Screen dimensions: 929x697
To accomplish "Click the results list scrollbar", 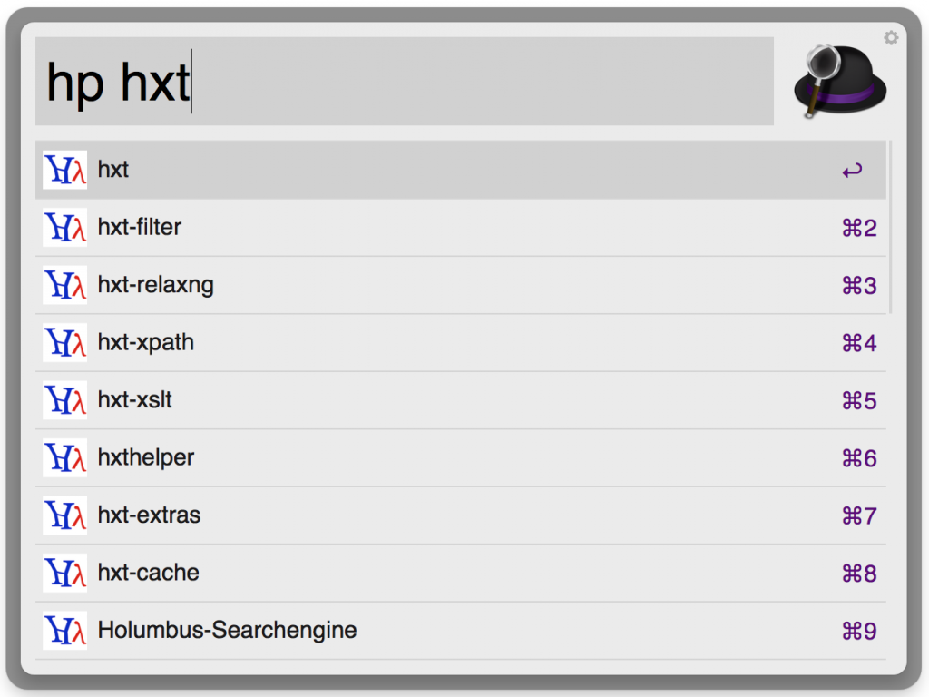I will [891, 227].
